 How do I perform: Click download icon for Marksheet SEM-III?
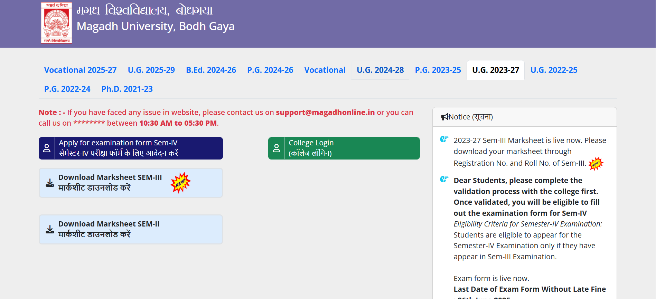click(x=50, y=183)
